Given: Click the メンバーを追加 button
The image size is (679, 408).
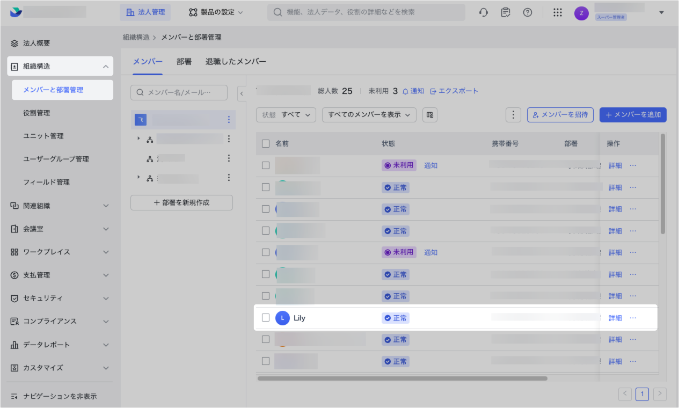Looking at the screenshot, I should coord(633,114).
